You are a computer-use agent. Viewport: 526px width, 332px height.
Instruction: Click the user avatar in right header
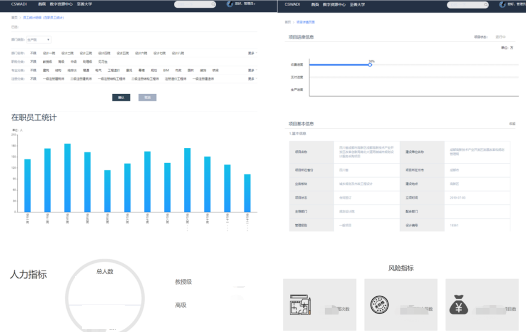[502, 4]
